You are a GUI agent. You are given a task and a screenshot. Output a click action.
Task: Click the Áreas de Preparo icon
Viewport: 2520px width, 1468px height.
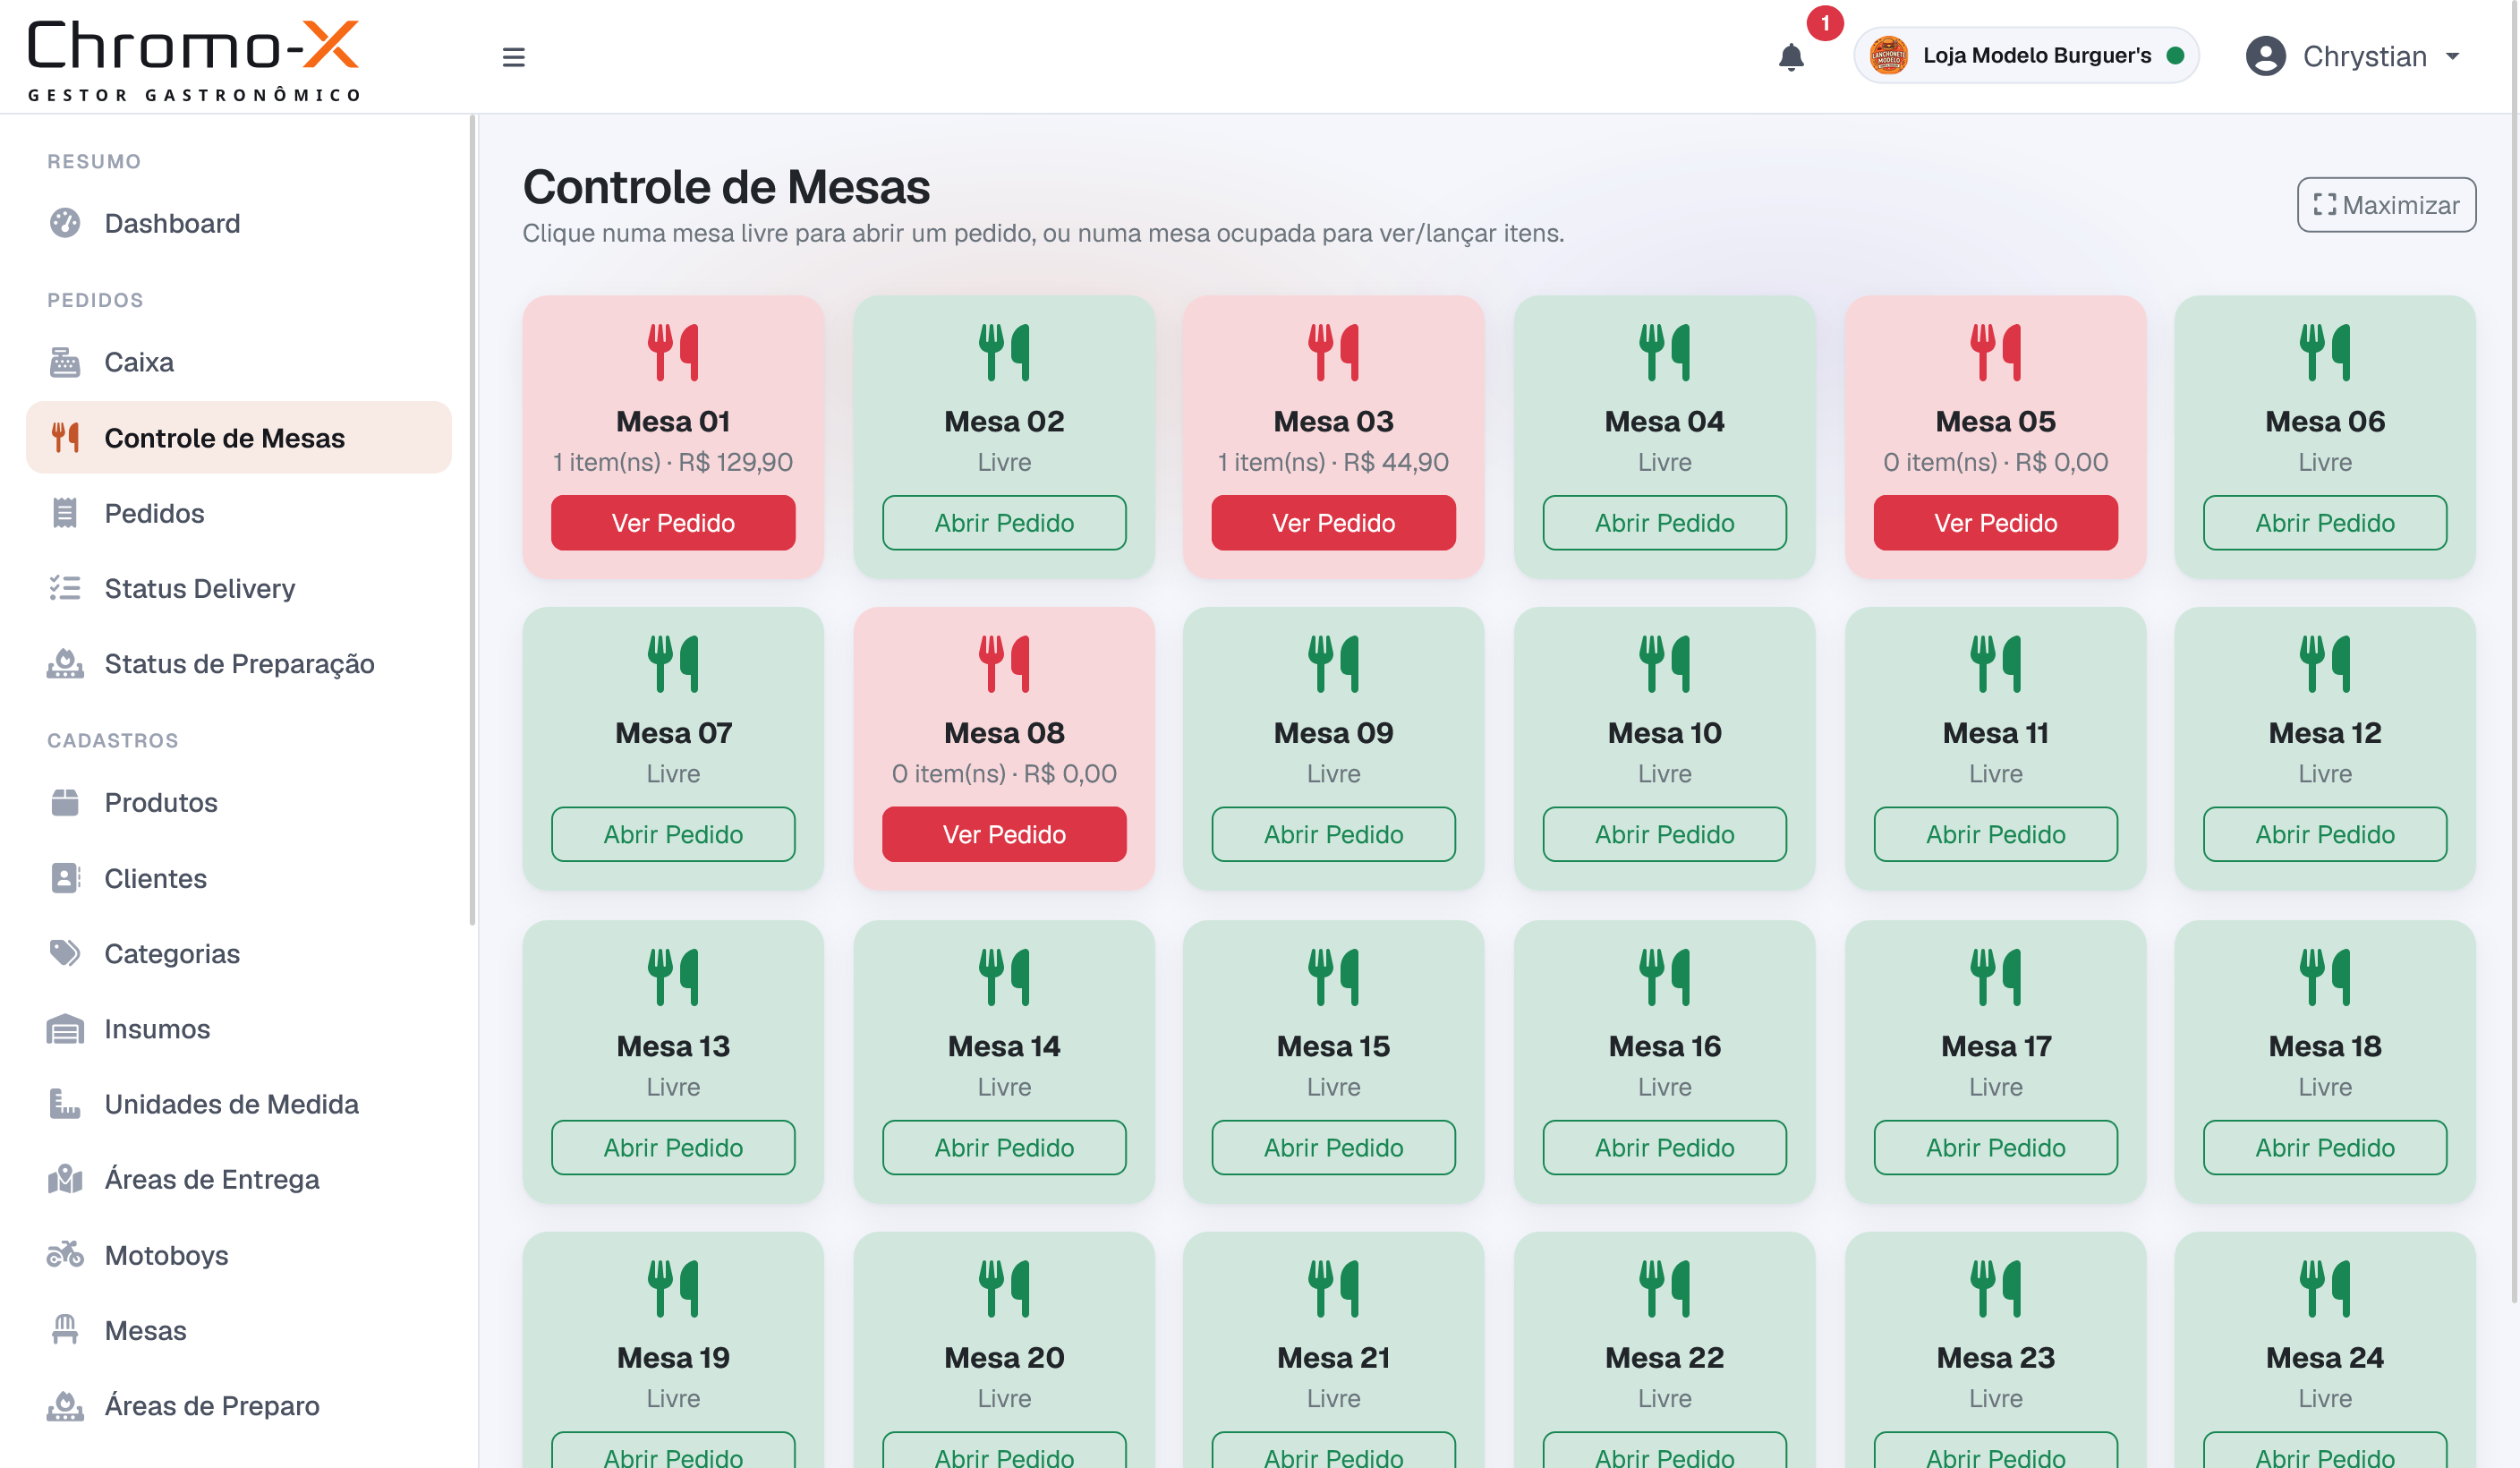65,1405
